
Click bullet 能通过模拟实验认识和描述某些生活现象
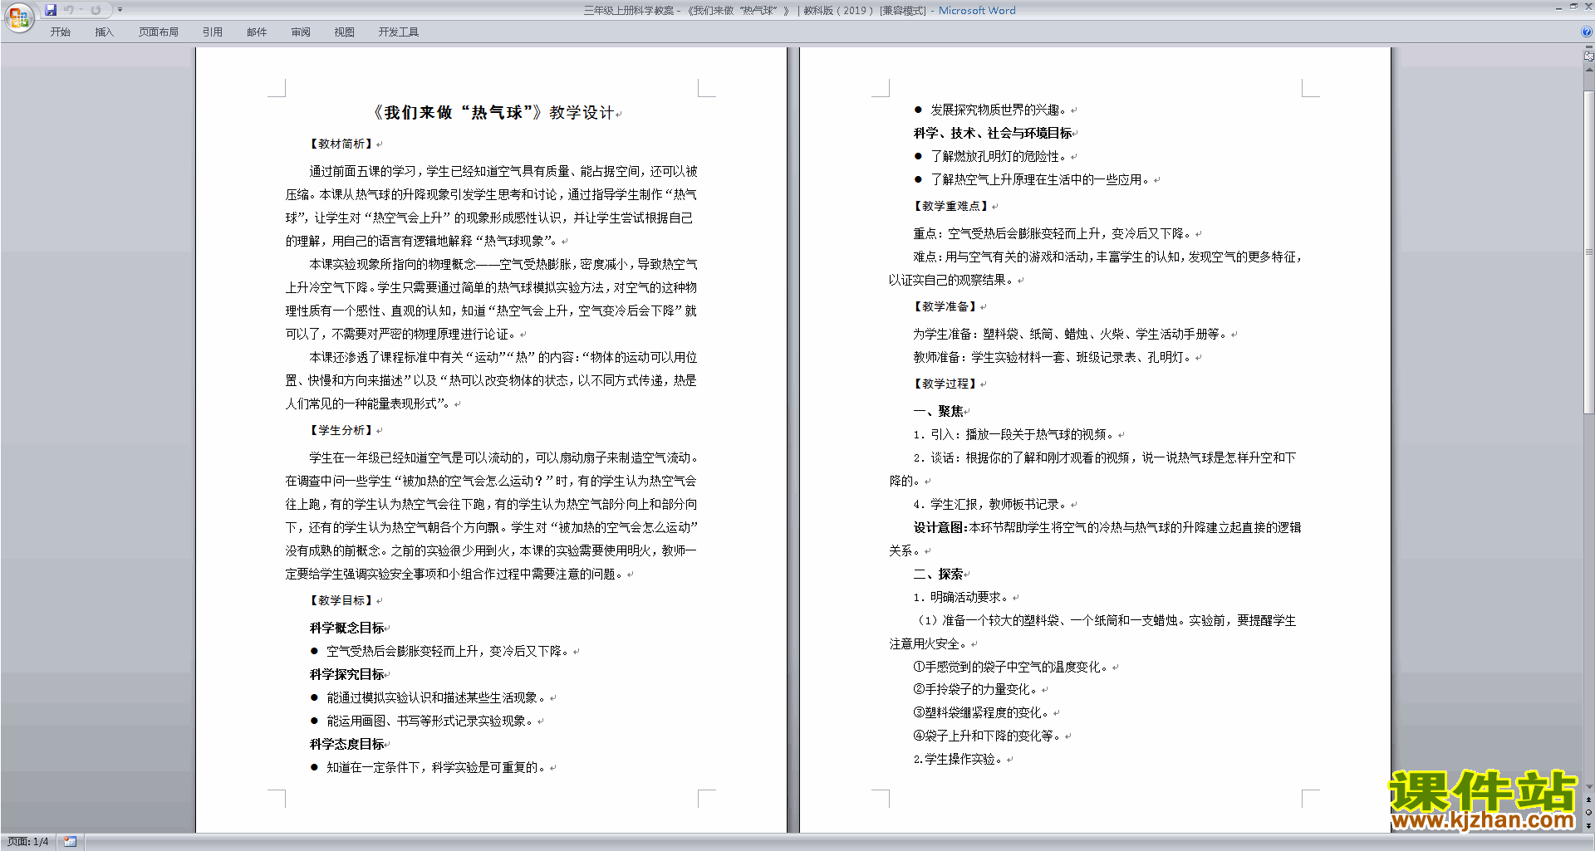(437, 697)
